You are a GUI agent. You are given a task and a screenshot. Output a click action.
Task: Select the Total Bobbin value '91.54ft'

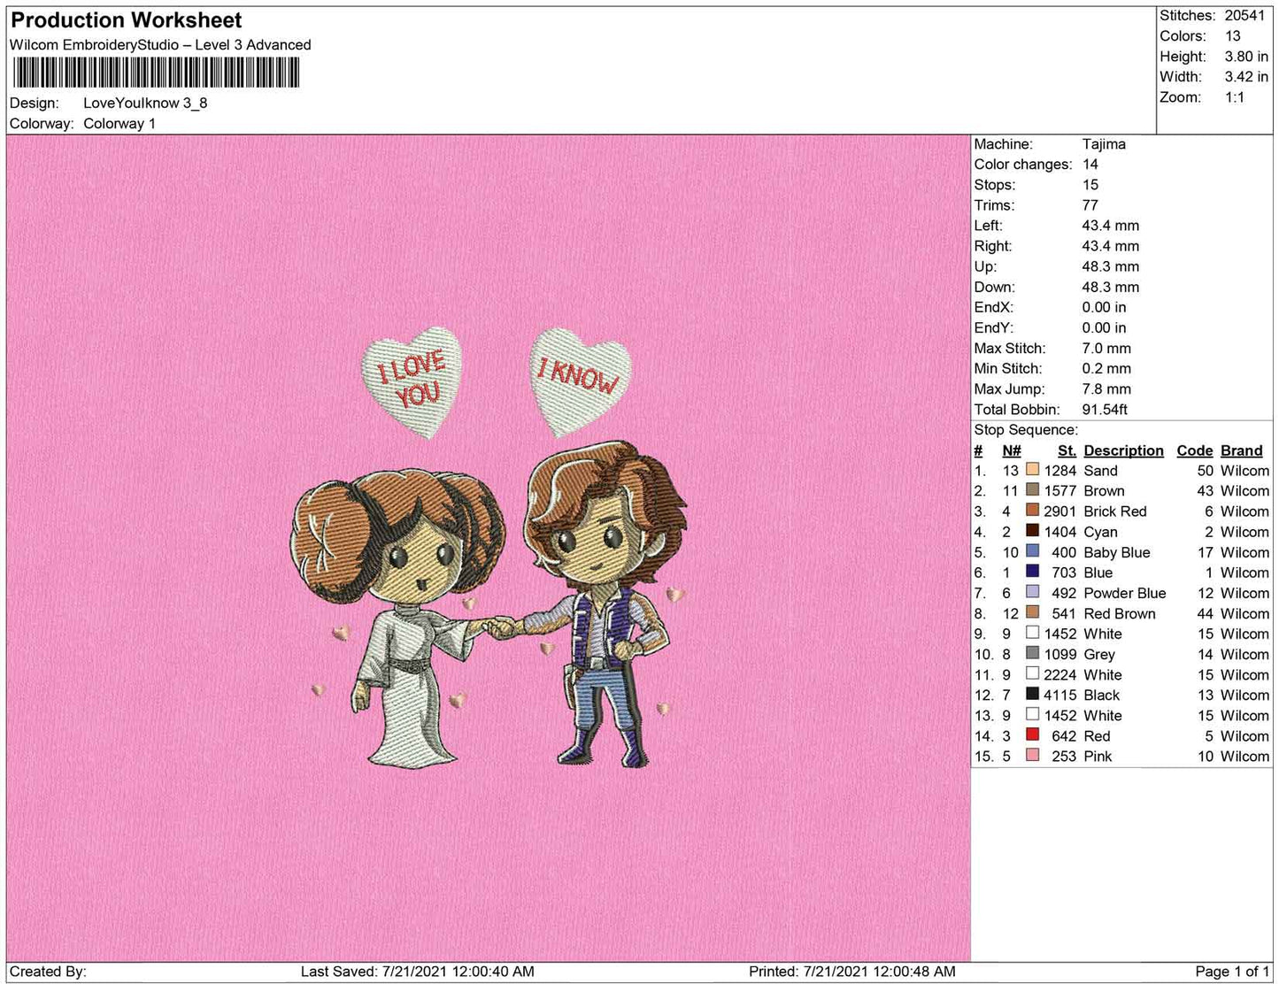(x=1105, y=410)
